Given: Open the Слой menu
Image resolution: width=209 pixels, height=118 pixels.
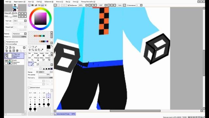Looking at the screenshot, I should (x=39, y=2).
